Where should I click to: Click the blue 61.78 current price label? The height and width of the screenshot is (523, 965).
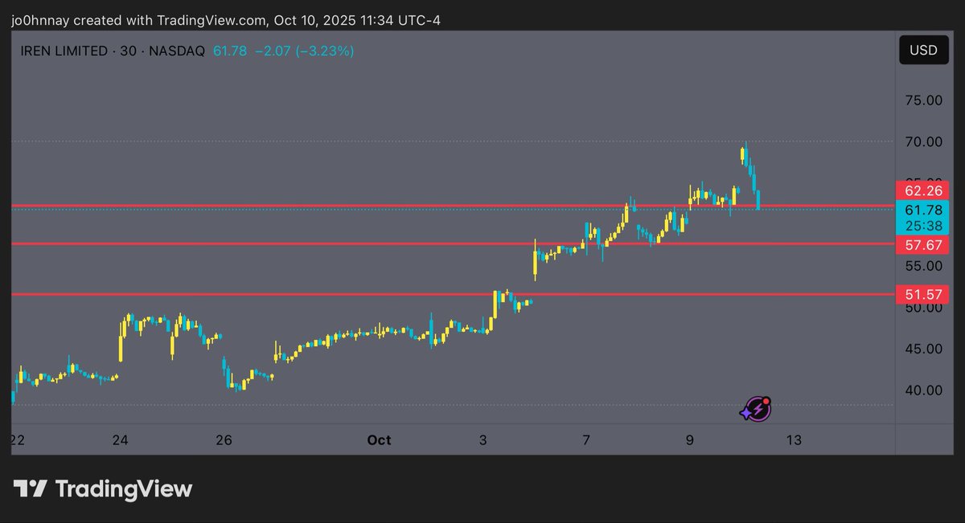(923, 210)
